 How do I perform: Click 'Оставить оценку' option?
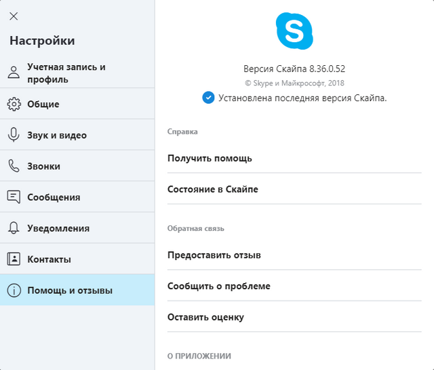click(x=205, y=317)
